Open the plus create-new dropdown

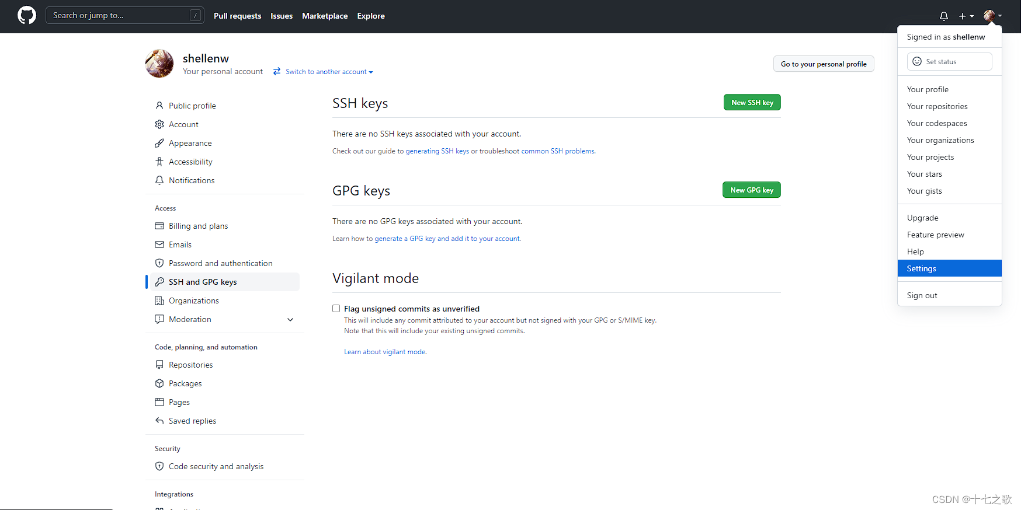966,16
